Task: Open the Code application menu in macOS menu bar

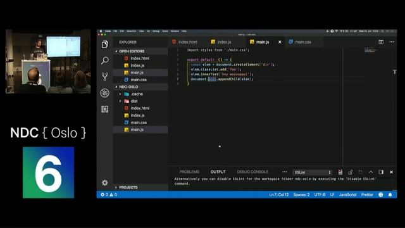Action: coord(108,31)
